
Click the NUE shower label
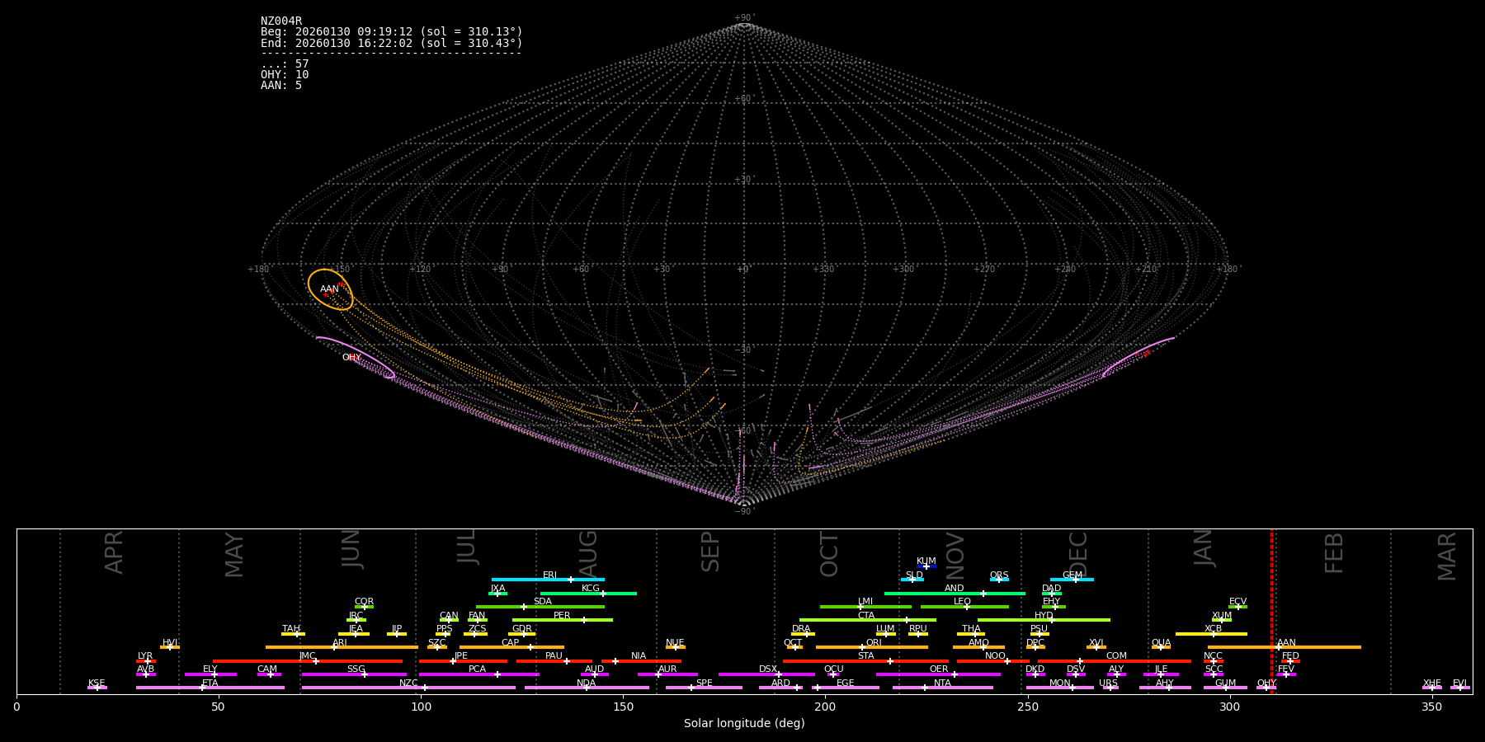(x=675, y=643)
